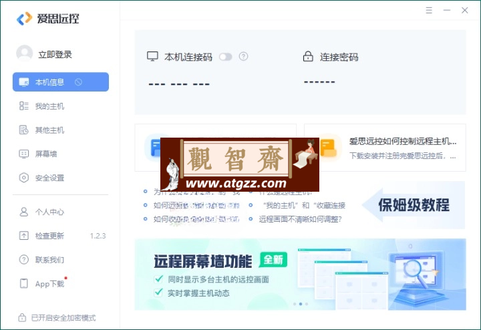Click the 检查更新 upload-arrow icon
This screenshot has height=330, width=481.
point(24,236)
